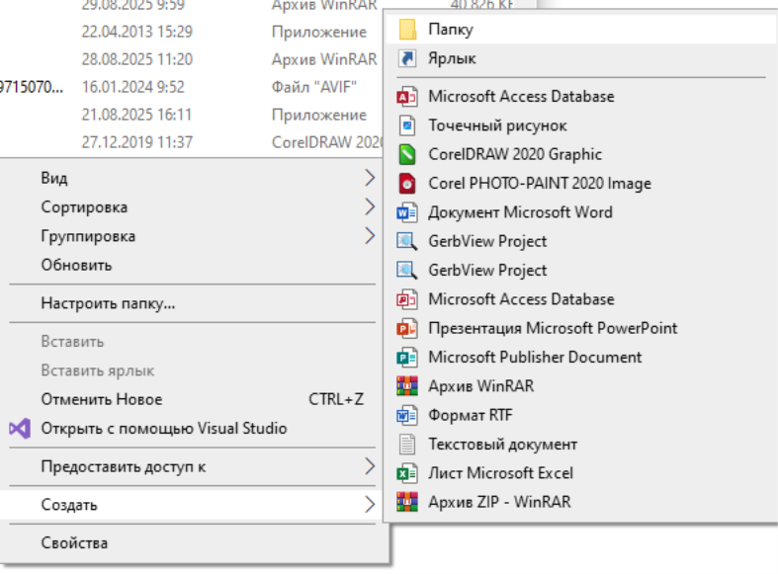Click Приложение type in the 21.08.2025 row
778x574 pixels.
pyautogui.click(x=319, y=115)
